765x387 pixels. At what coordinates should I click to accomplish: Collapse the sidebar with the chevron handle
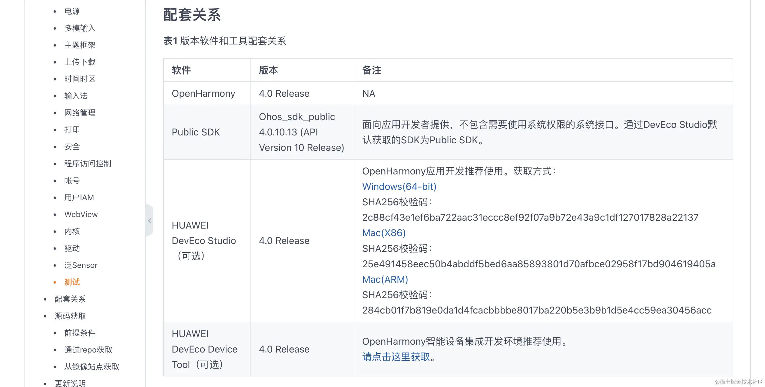click(x=150, y=221)
